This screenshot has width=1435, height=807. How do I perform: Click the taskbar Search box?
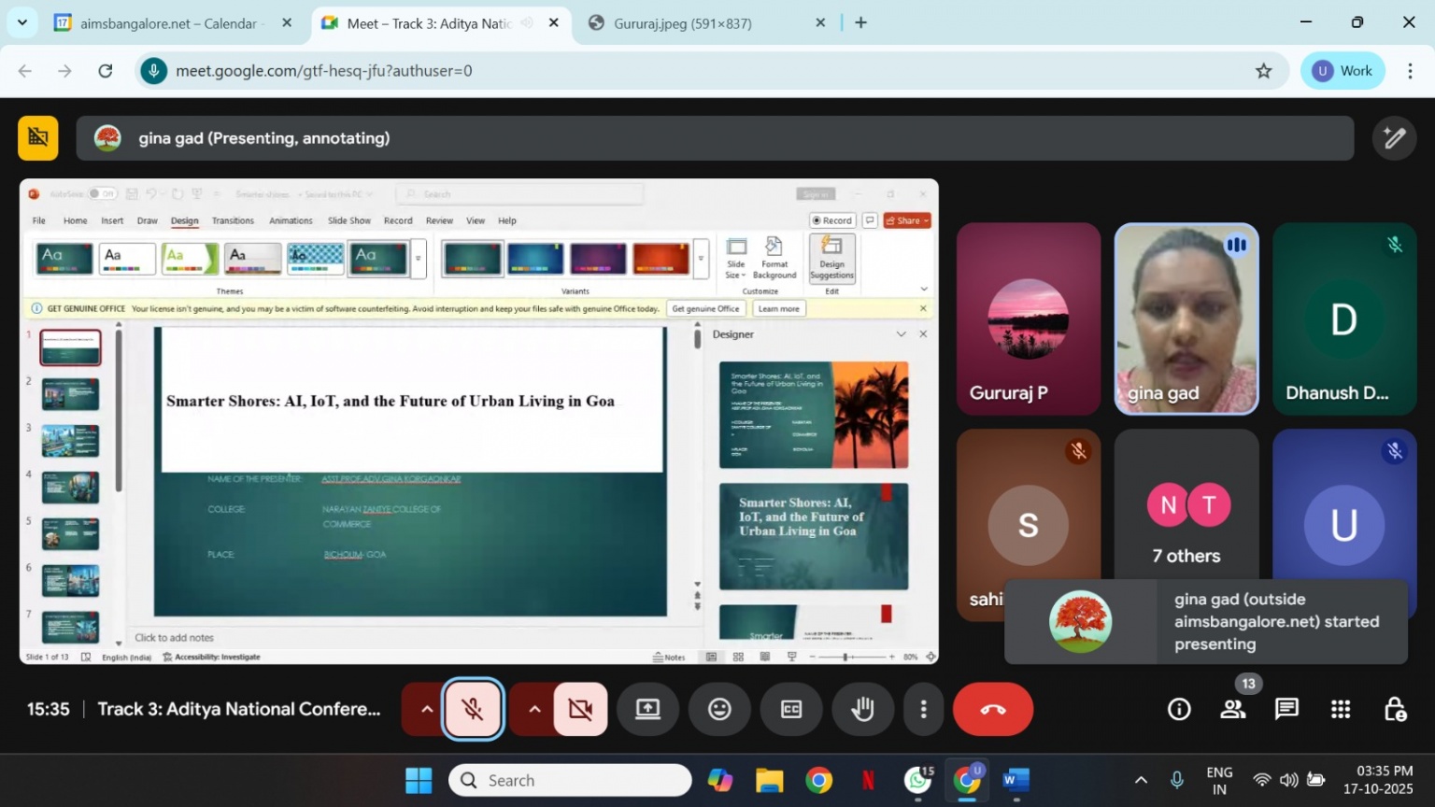570,780
